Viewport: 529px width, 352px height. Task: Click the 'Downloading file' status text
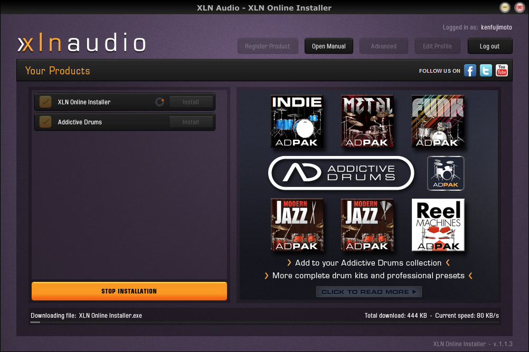pyautogui.click(x=87, y=316)
